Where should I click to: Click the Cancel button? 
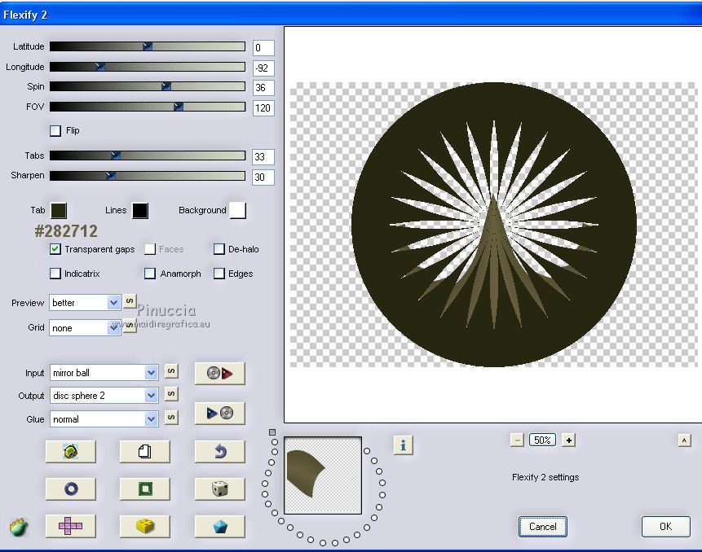click(x=543, y=527)
